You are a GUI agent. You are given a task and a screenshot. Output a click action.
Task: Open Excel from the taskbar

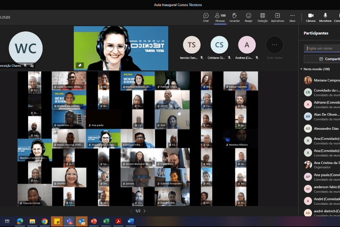(106, 221)
